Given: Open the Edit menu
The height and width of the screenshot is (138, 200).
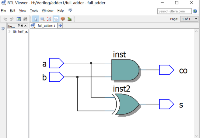Looking at the screenshot, I should coord(12,10).
